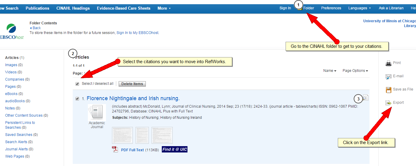This screenshot has height=166, width=416.
Task: Open the second page thumbnail of the article
Action: (x=142, y=135)
